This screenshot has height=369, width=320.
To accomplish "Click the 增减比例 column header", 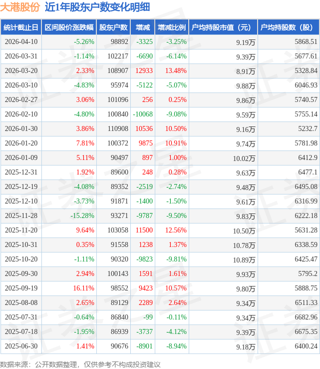I will coord(172,27).
